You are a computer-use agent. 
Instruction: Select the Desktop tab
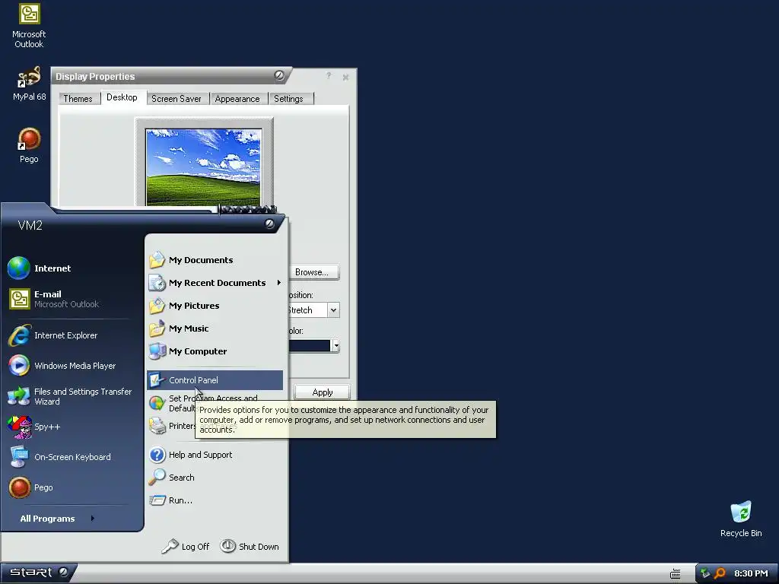[122, 97]
